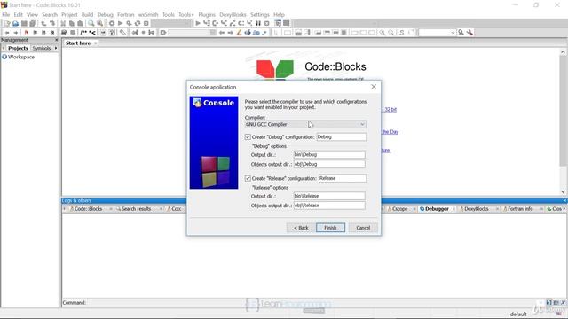
Task: Click the Undo toolbar icon
Action: pos(43,24)
